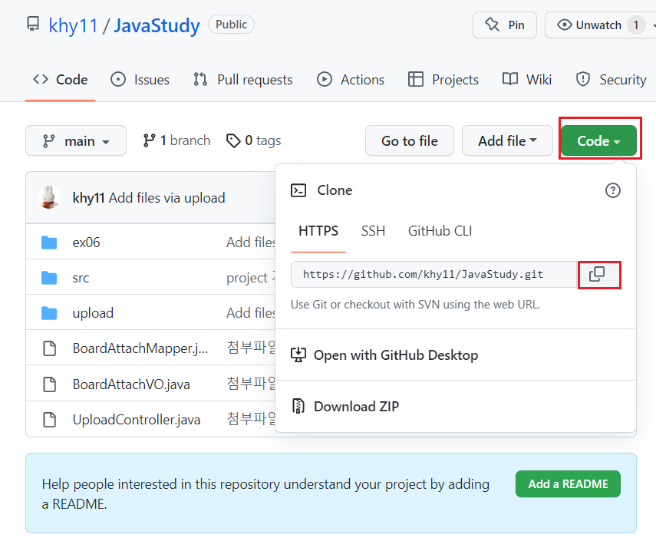
Task: Open the ex06 commit message Add files
Action: point(251,242)
